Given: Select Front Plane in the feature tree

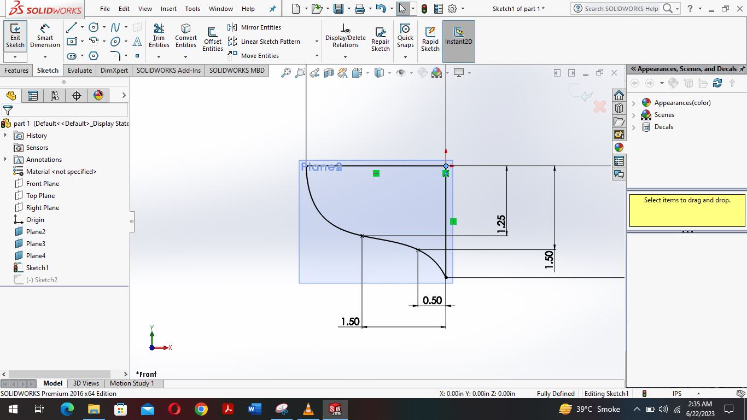Looking at the screenshot, I should 43,184.
